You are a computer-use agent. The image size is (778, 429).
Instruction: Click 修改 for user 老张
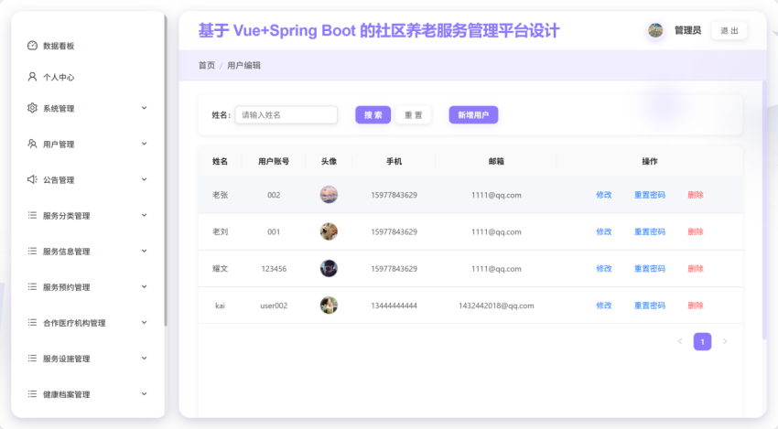click(x=604, y=195)
